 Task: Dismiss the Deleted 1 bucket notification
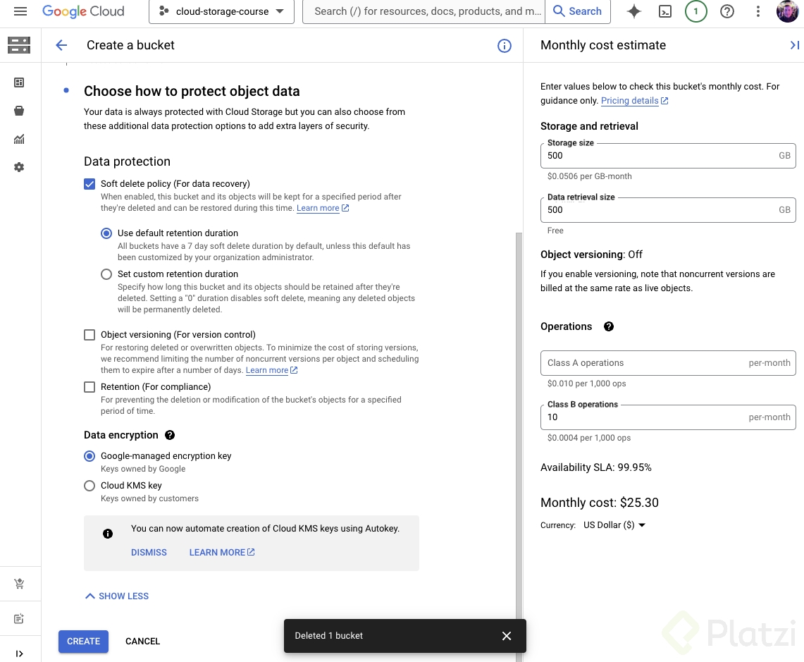tap(507, 636)
